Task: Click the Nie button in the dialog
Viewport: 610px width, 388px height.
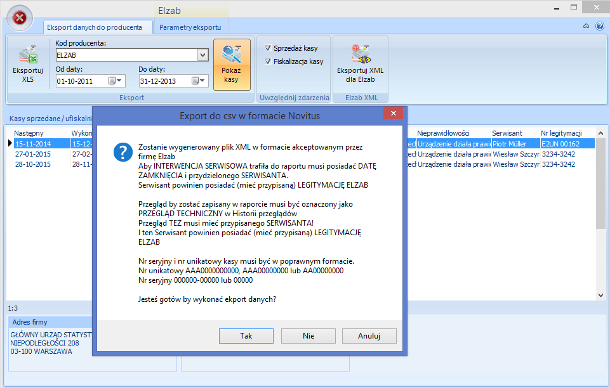Action: pos(308,335)
